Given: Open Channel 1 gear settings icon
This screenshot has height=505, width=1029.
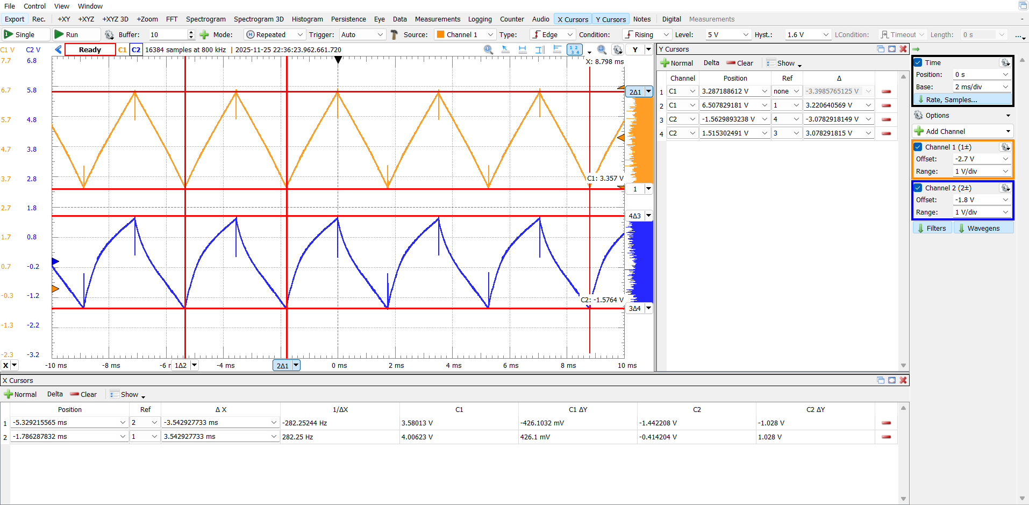Looking at the screenshot, I should pos(1005,147).
